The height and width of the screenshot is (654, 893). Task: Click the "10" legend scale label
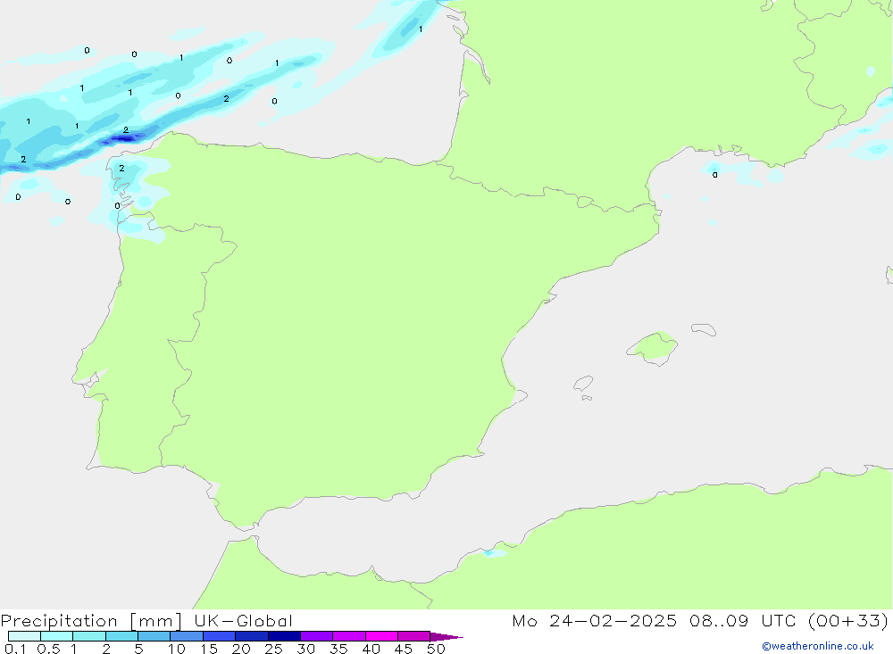pos(177,649)
